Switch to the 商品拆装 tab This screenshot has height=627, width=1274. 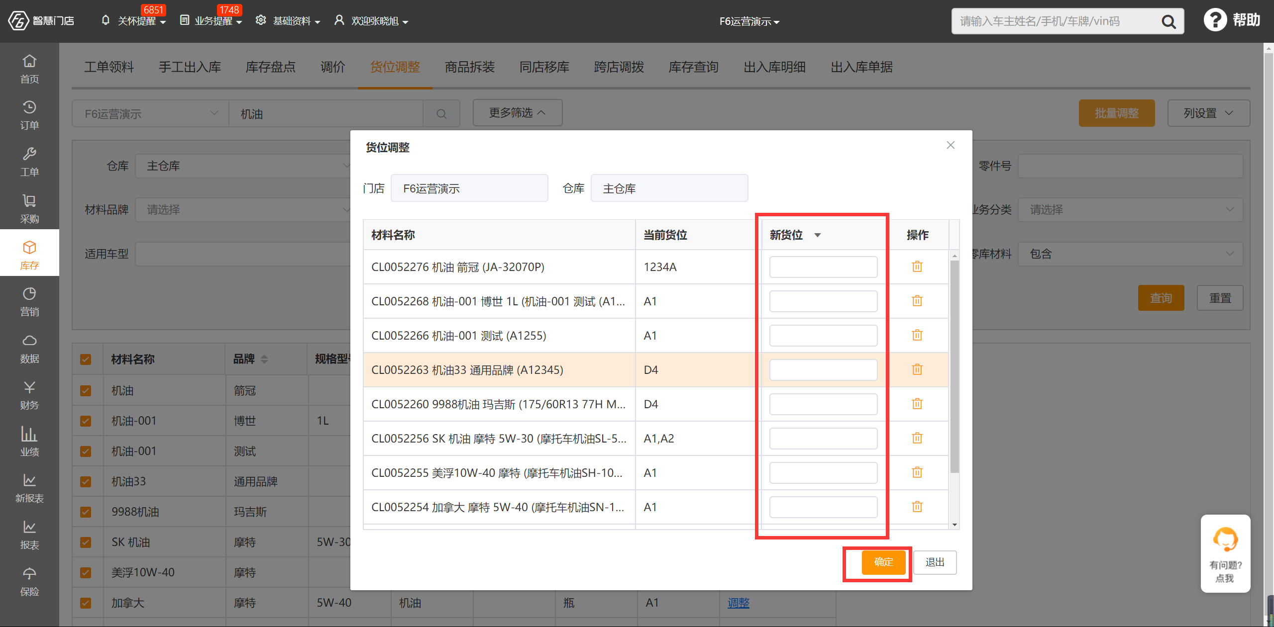(470, 67)
